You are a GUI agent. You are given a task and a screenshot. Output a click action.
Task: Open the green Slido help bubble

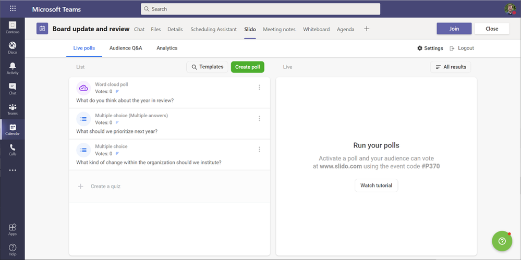click(x=502, y=241)
